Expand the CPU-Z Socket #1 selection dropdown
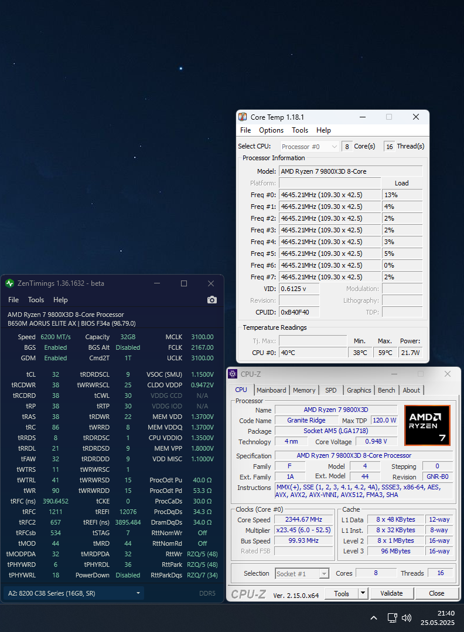This screenshot has width=464, height=632. pyautogui.click(x=302, y=573)
